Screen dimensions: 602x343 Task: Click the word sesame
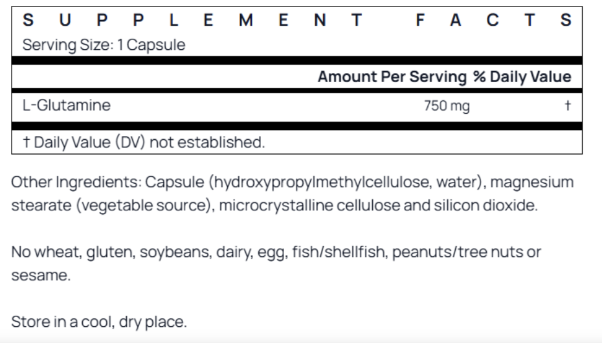coord(39,275)
